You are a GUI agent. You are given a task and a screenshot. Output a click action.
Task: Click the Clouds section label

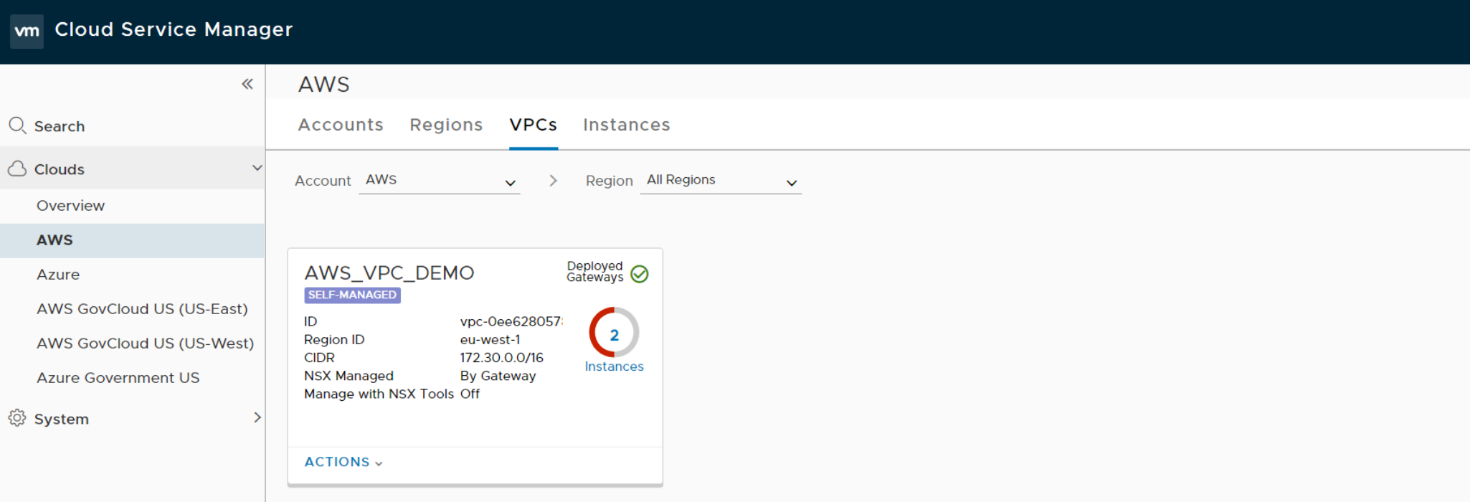(60, 169)
